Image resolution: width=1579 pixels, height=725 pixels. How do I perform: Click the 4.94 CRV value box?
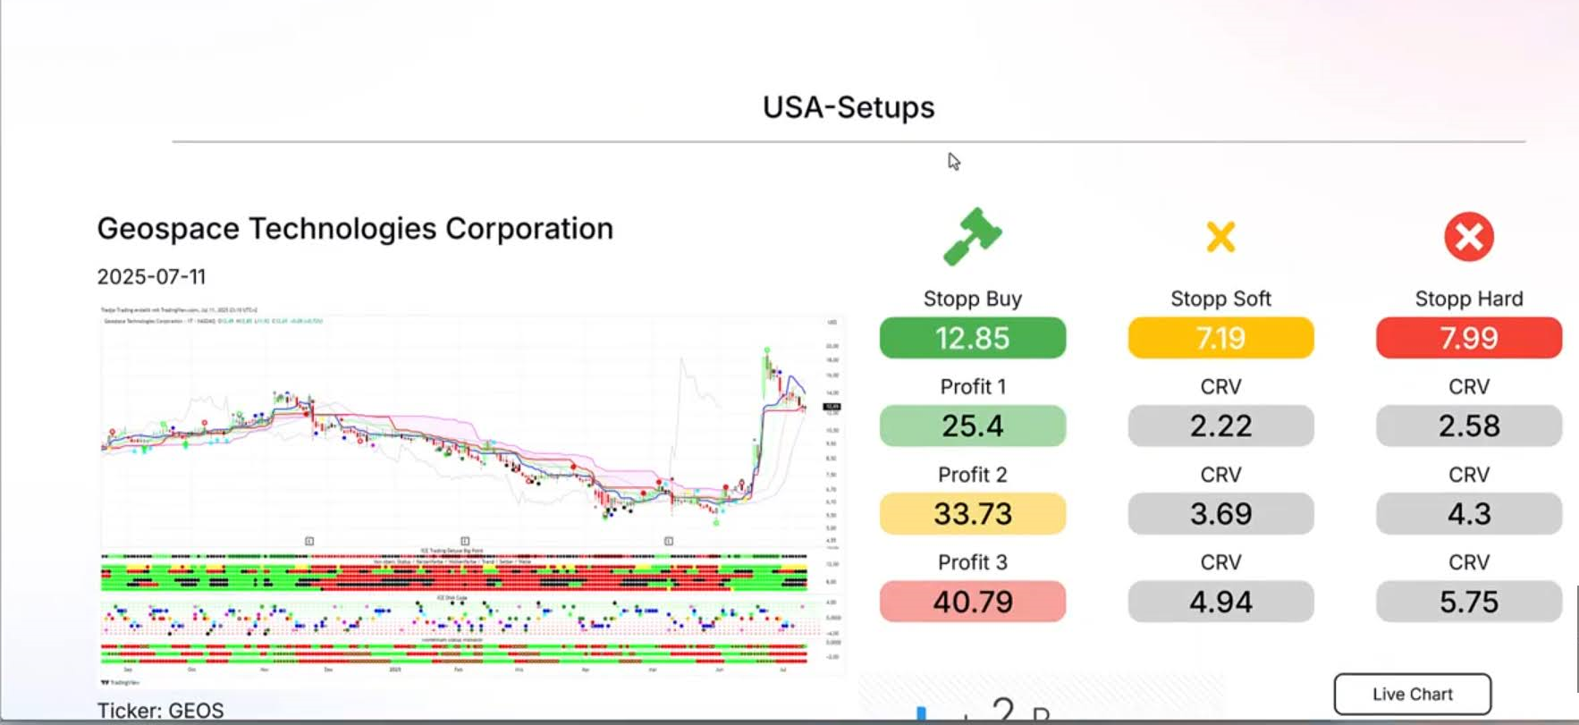(1220, 602)
